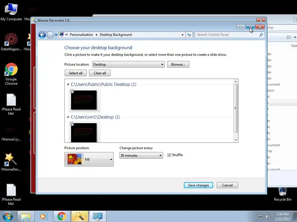Toggle the Shuffle checkbox
297x222 pixels.
click(x=169, y=155)
